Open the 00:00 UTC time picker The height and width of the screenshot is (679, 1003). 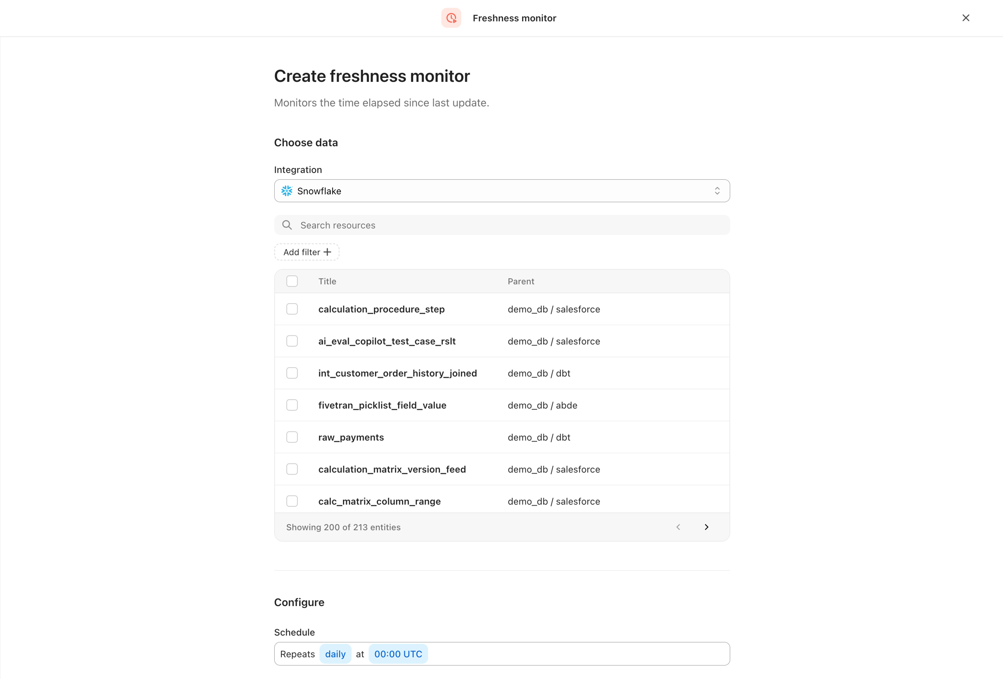click(398, 654)
